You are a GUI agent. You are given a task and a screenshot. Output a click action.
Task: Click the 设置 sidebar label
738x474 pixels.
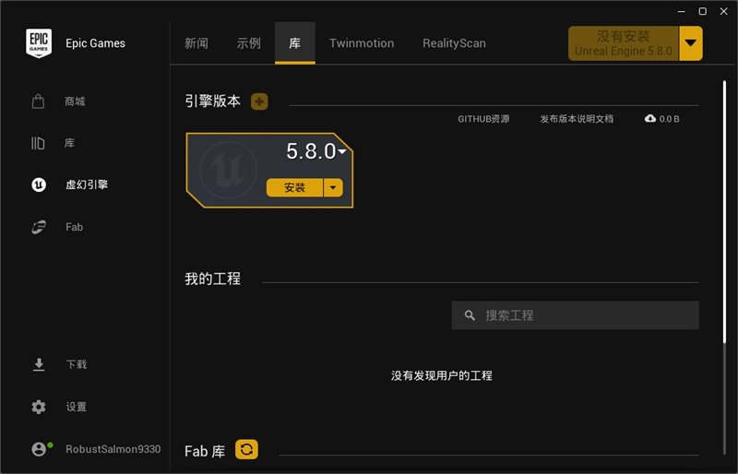point(77,407)
